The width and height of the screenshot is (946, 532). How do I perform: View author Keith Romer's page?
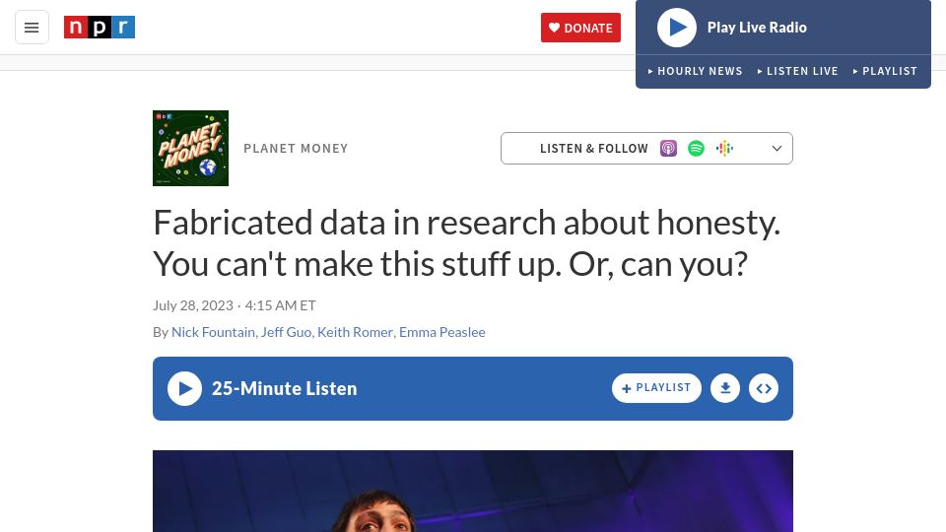[355, 332]
